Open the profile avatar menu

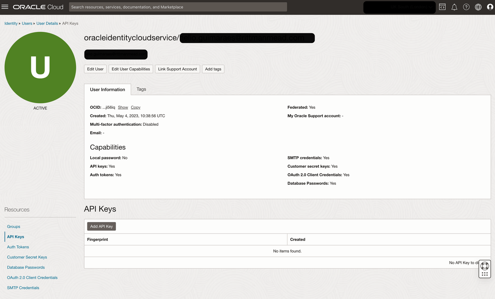(x=490, y=7)
